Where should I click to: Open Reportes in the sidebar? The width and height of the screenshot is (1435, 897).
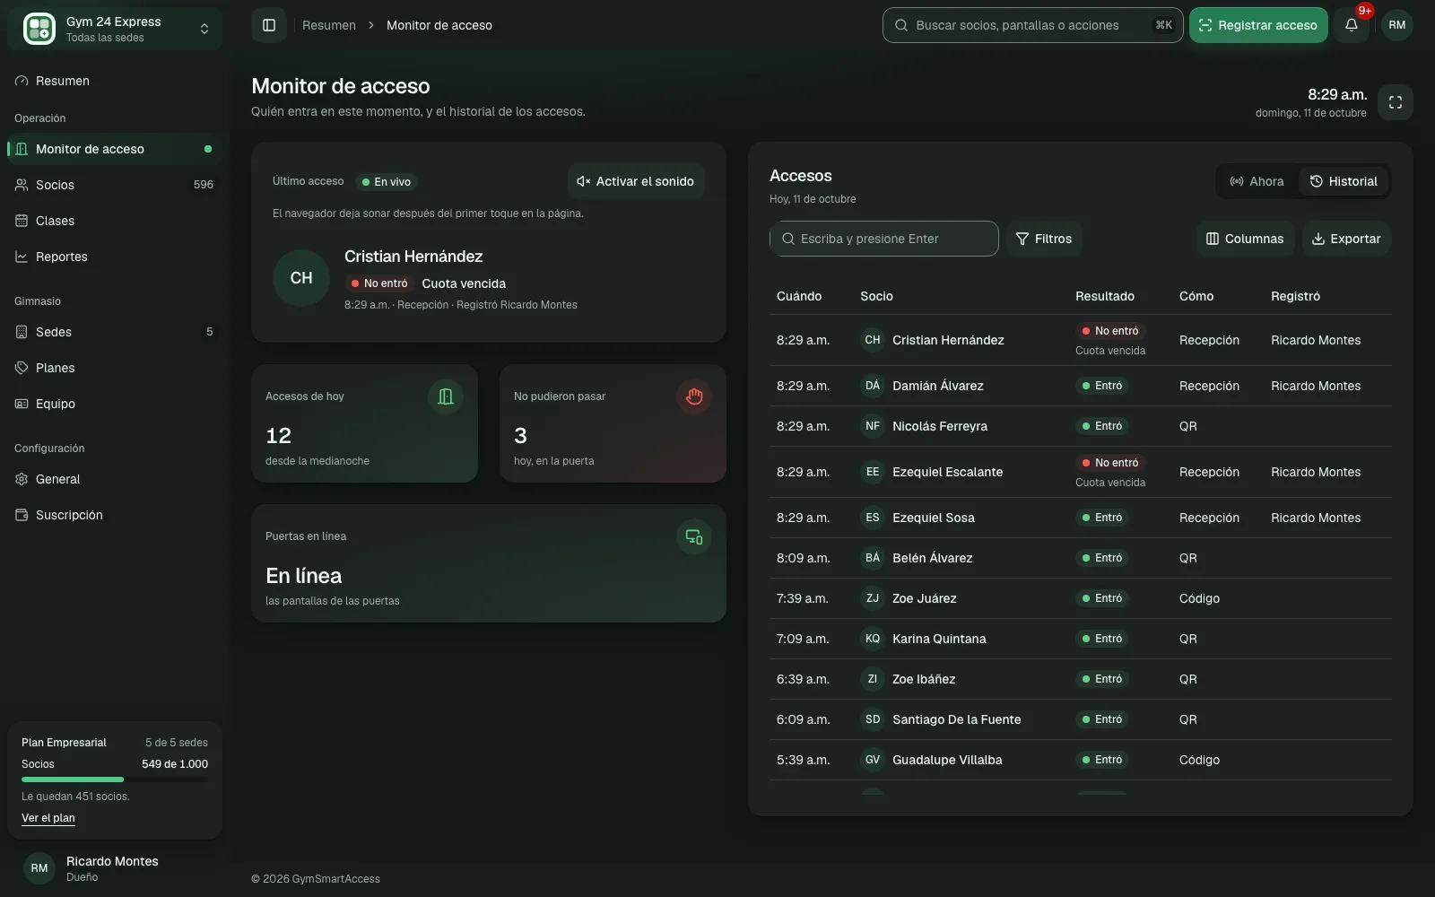(115, 257)
